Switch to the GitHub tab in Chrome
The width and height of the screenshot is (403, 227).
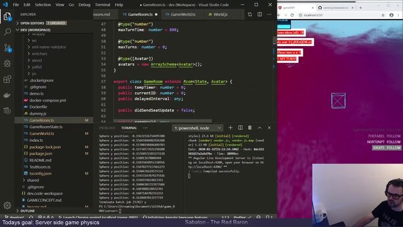(336, 8)
